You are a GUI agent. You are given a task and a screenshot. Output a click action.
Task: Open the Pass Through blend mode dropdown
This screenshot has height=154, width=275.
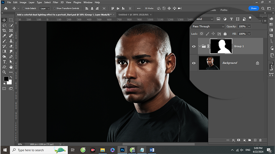(208, 27)
